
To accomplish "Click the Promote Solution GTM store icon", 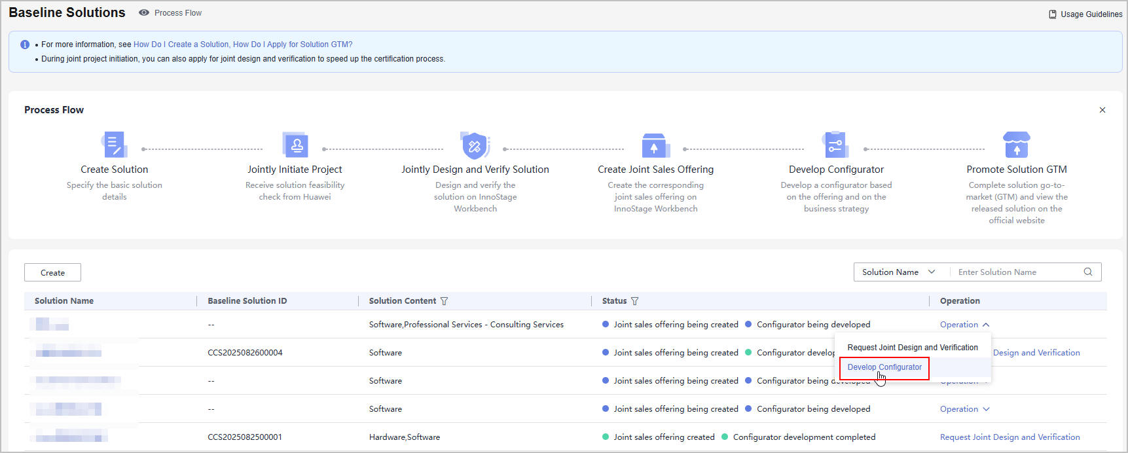I will (1016, 145).
